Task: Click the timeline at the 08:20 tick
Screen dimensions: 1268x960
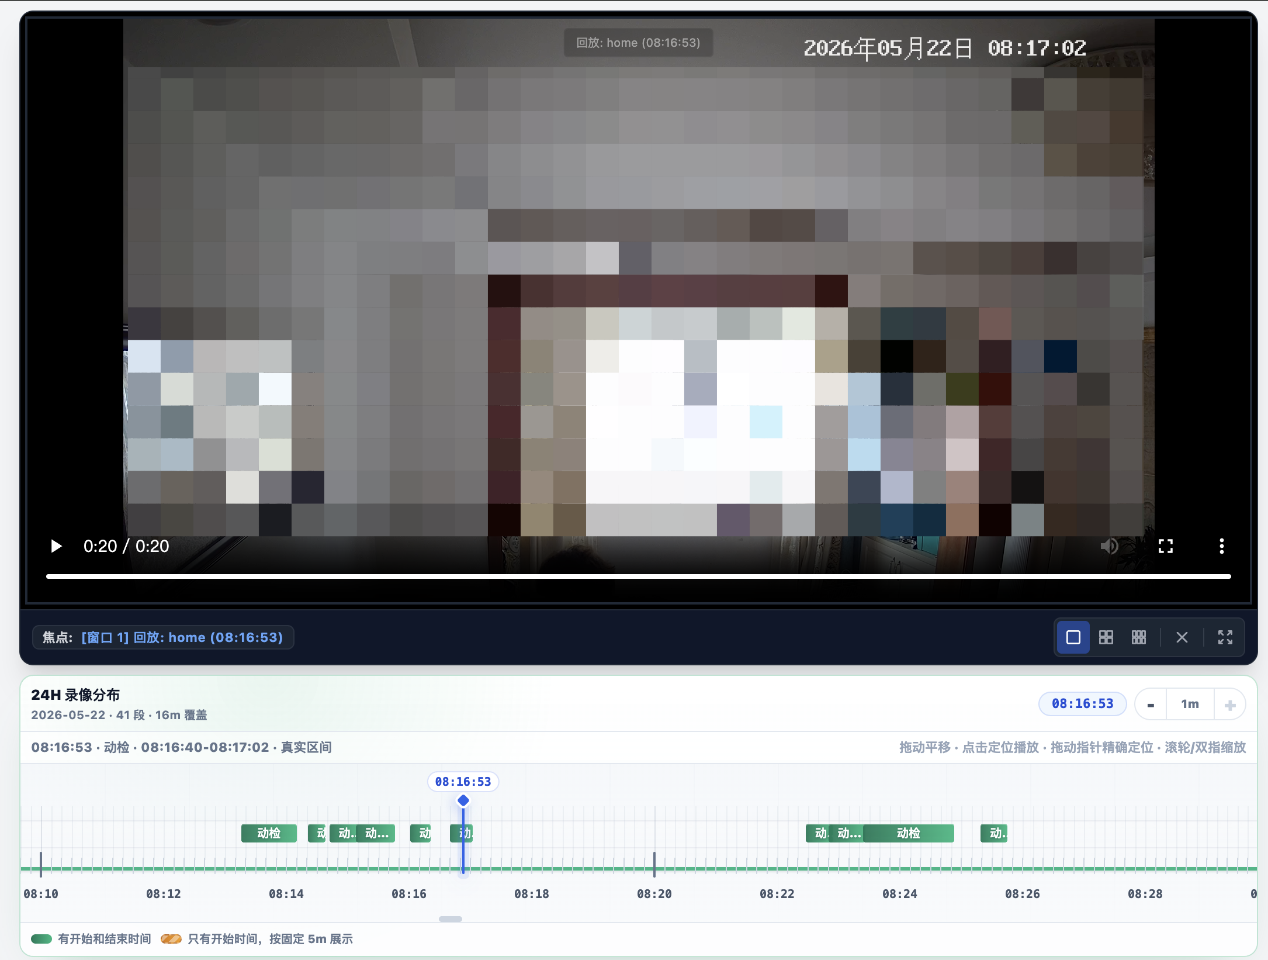Action: tap(654, 864)
